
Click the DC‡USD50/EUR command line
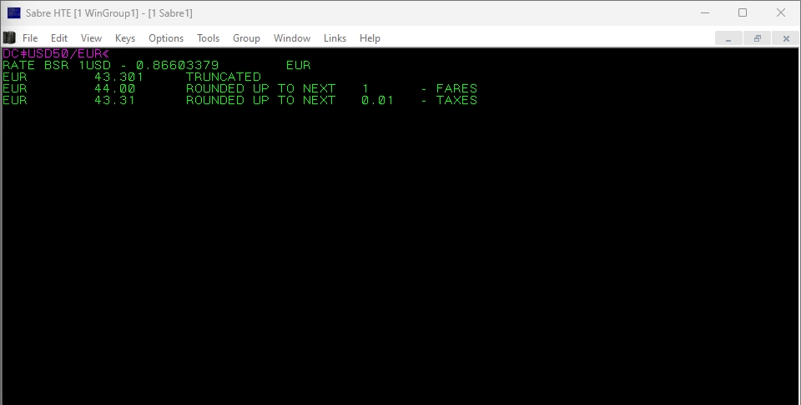(53, 53)
